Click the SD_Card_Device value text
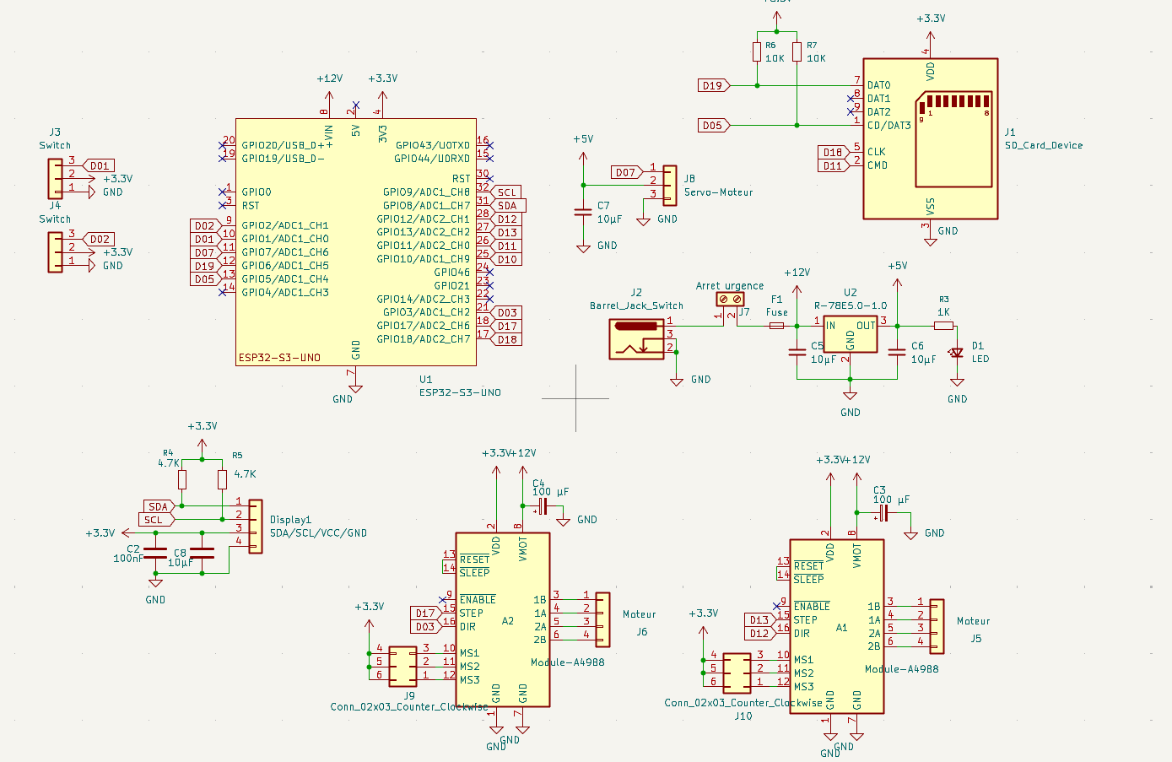Image resolution: width=1172 pixels, height=762 pixels. click(1044, 145)
